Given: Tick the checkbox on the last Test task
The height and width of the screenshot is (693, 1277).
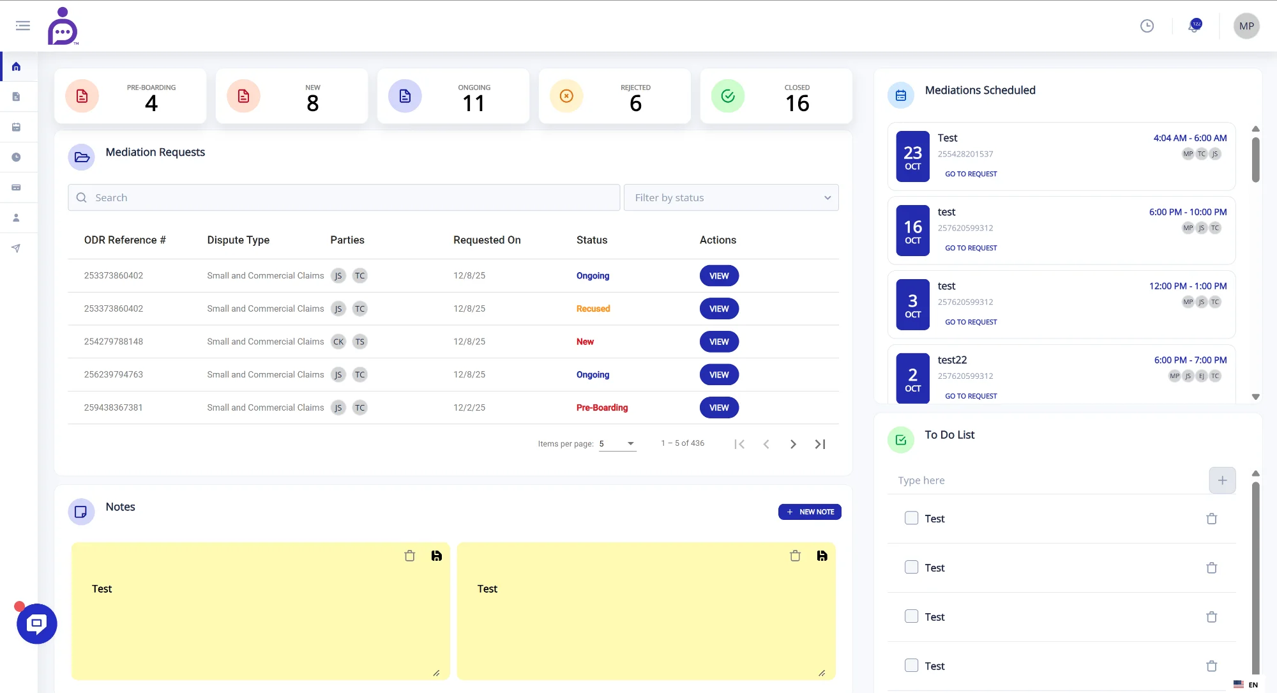Looking at the screenshot, I should tap(911, 666).
